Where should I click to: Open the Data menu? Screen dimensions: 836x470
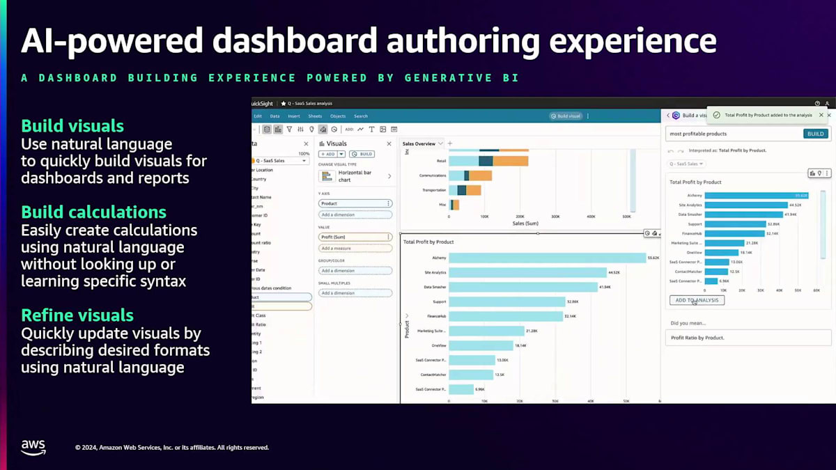tap(274, 116)
